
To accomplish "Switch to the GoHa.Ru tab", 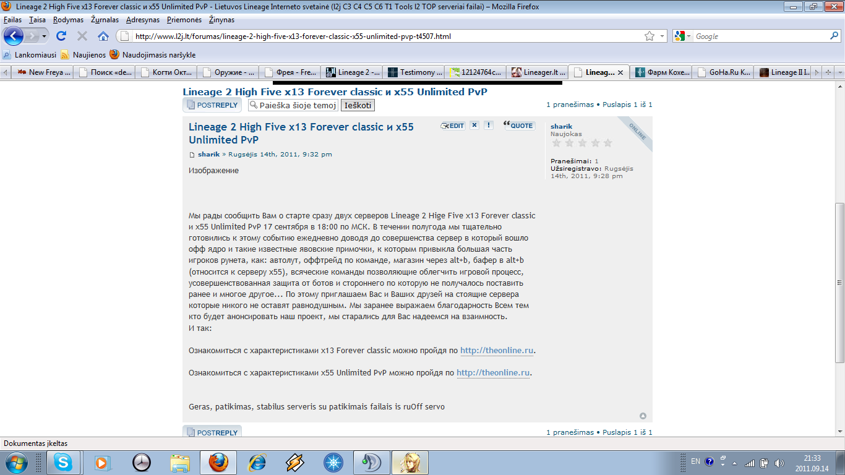I will click(x=723, y=72).
